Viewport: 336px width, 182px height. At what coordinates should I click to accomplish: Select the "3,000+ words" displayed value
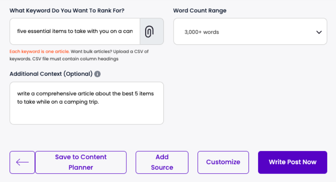click(202, 32)
